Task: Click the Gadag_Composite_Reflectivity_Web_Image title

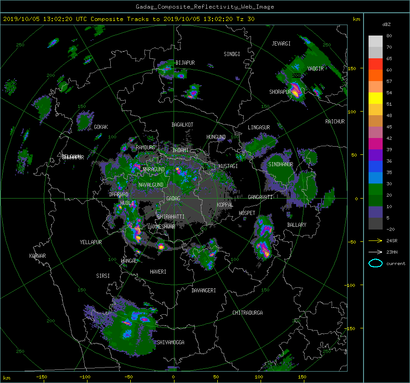Action: (205, 7)
